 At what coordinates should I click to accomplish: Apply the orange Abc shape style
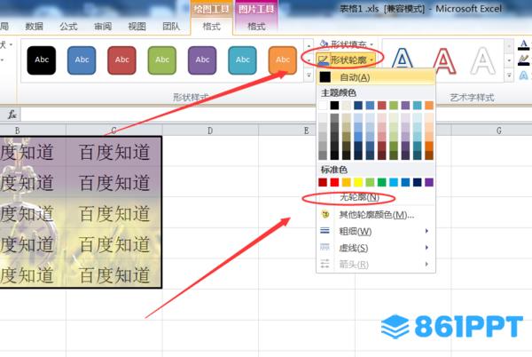(x=283, y=60)
